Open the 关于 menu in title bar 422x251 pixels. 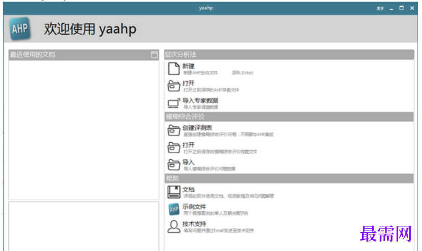(380, 9)
